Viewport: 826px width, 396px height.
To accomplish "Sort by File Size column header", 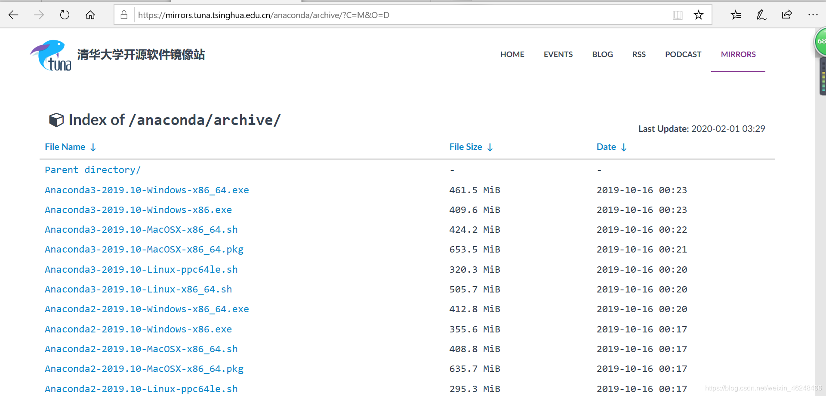I will click(471, 147).
